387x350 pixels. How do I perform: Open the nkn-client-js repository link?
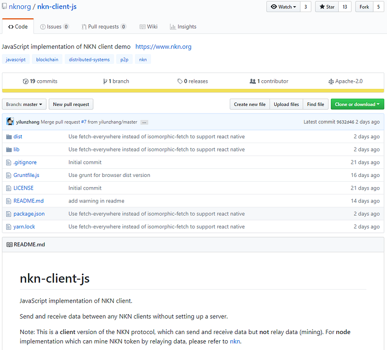[x=57, y=6]
